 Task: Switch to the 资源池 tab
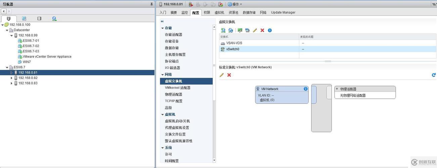pos(233,12)
